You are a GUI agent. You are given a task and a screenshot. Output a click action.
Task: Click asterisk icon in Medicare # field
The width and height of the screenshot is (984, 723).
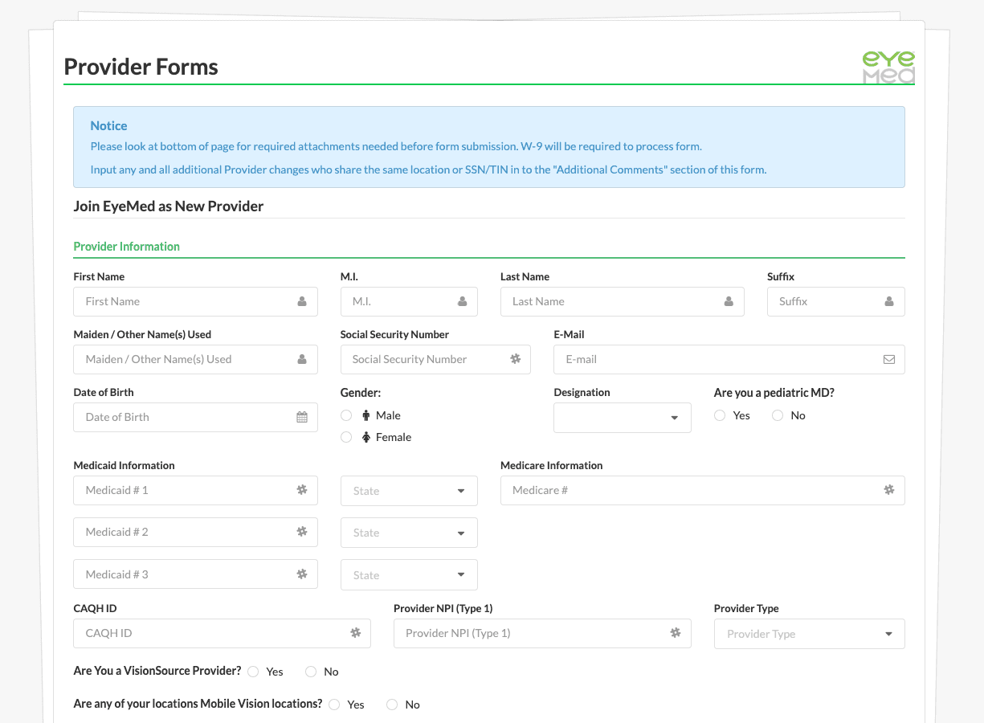(888, 490)
